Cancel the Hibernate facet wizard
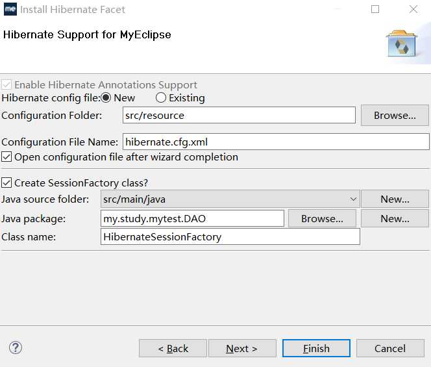The width and height of the screenshot is (431, 367). pyautogui.click(x=390, y=348)
